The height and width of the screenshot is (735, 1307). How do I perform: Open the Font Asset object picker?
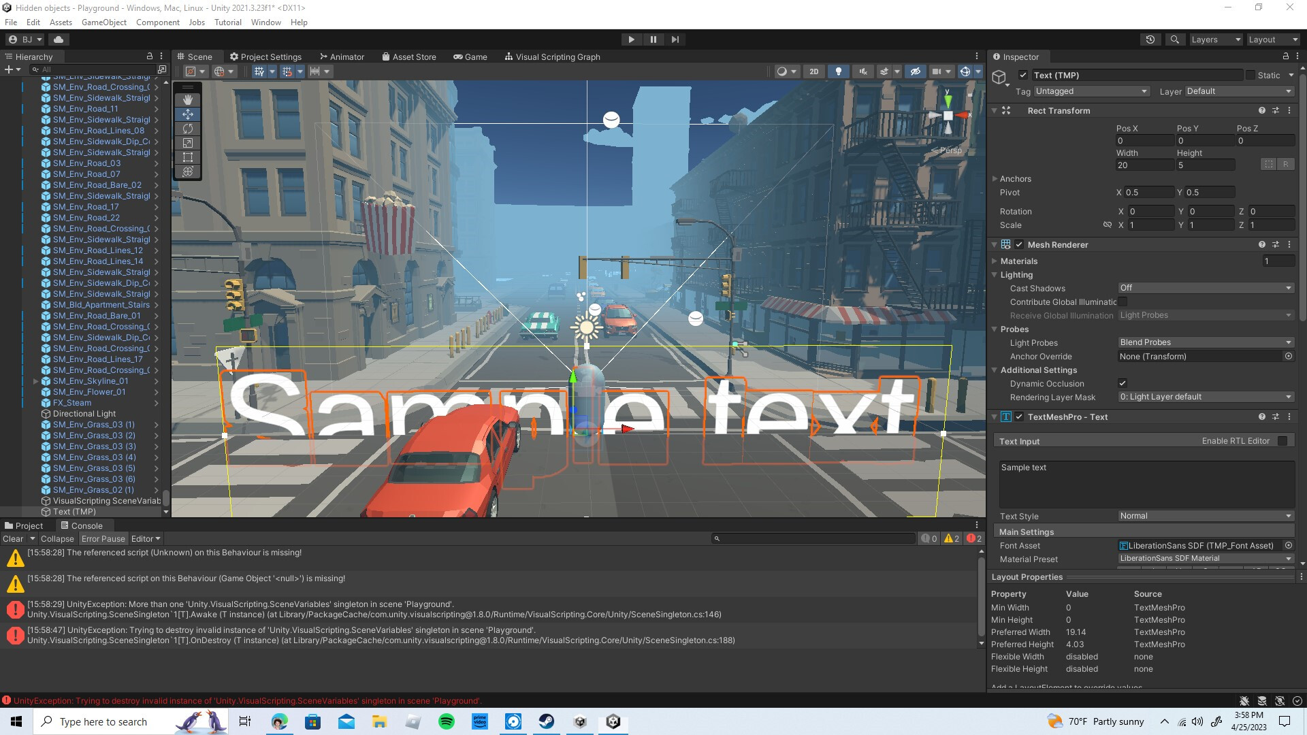click(x=1289, y=545)
